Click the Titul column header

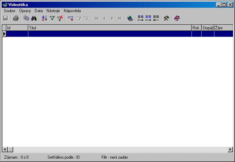point(110,28)
